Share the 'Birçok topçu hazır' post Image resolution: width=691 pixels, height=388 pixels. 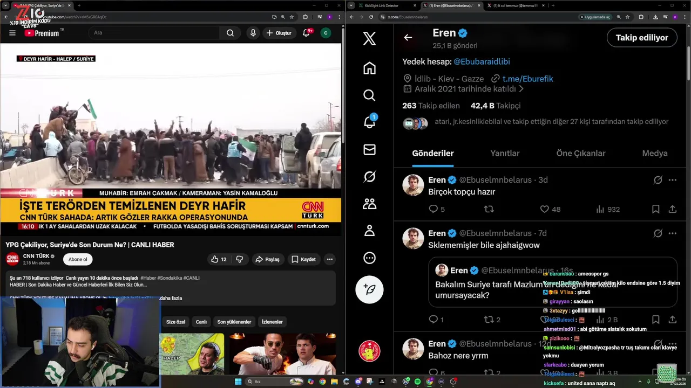click(x=673, y=209)
